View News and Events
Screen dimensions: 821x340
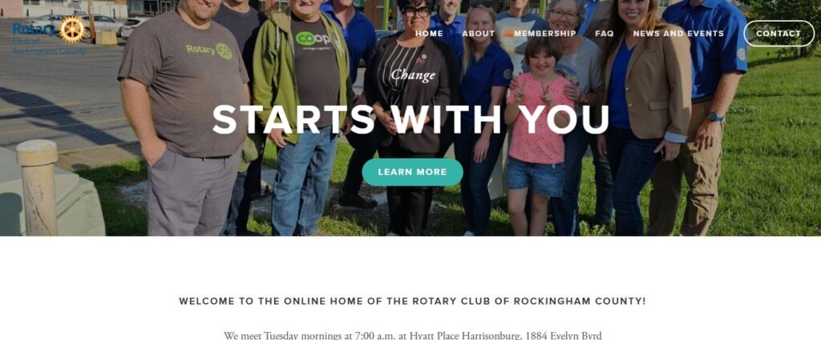[x=678, y=34]
